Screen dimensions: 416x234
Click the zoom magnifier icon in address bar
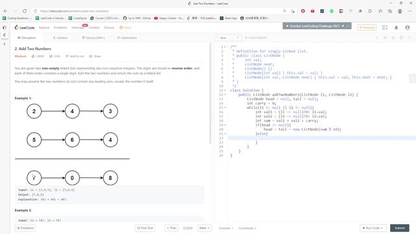[x=285, y=11]
